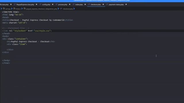
Task: Click the Stylesheet file comment line
Action: pos(16,28)
